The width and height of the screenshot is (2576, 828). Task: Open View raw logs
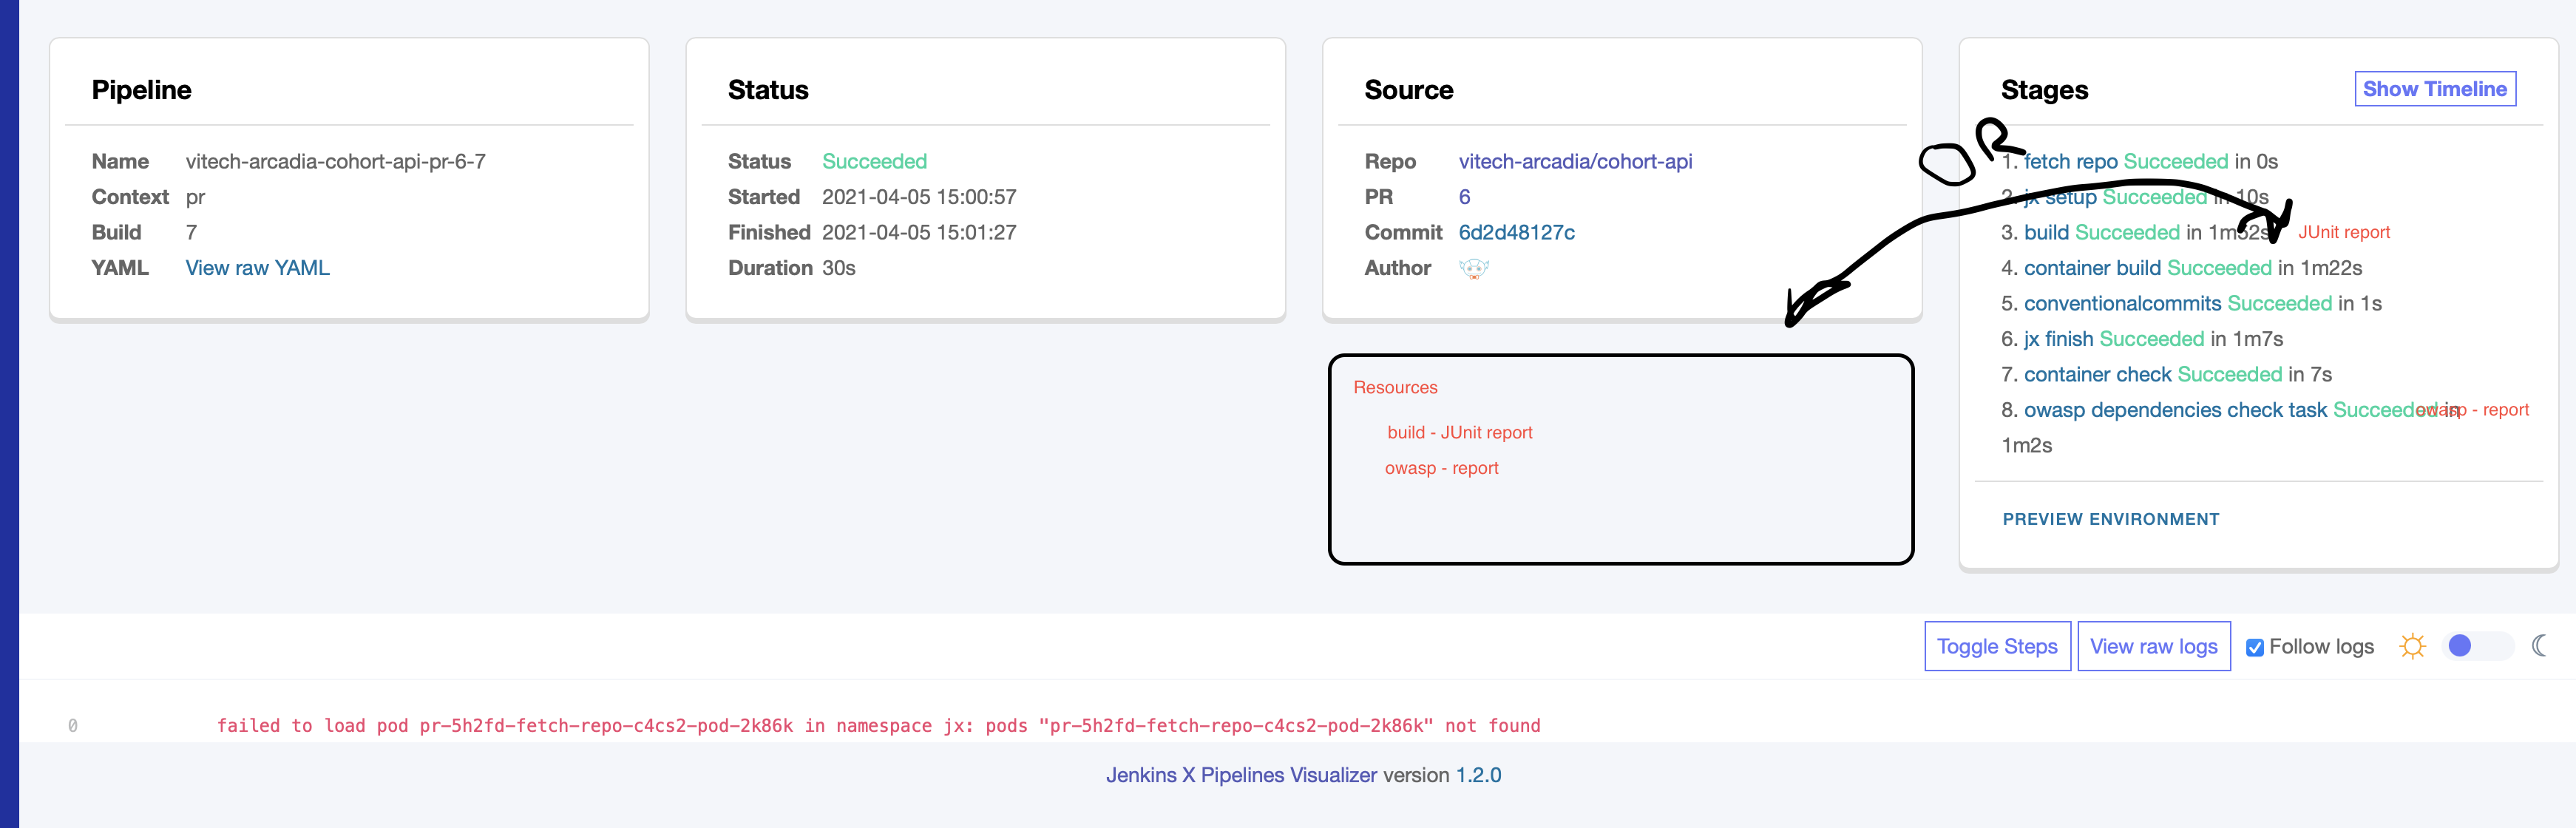coord(2154,646)
